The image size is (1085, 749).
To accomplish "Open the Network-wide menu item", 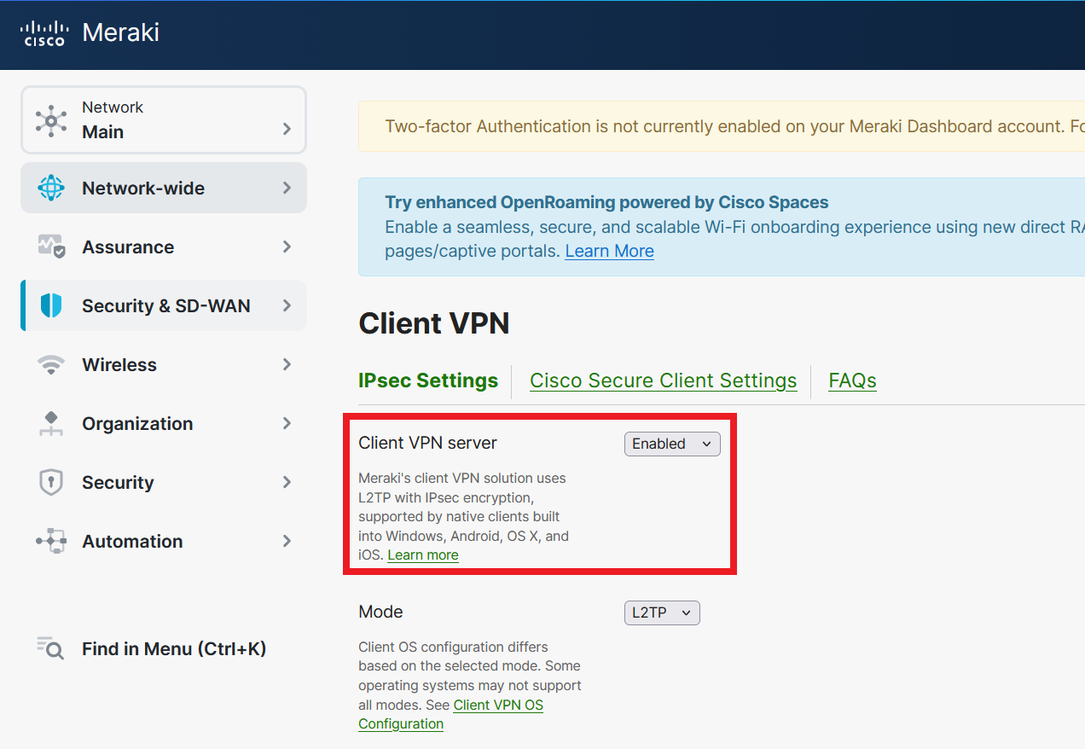I will pyautogui.click(x=164, y=188).
